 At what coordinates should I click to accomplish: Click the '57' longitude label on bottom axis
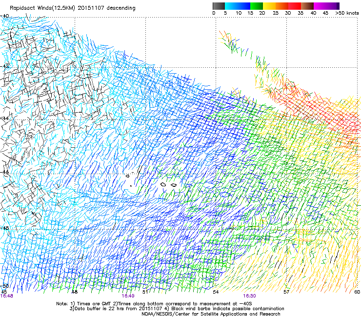coord(286,292)
